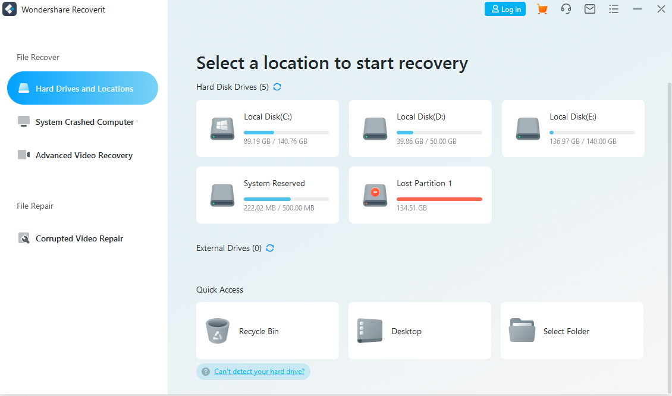
Task: Open Corrupted Video Repair
Action: (83, 238)
